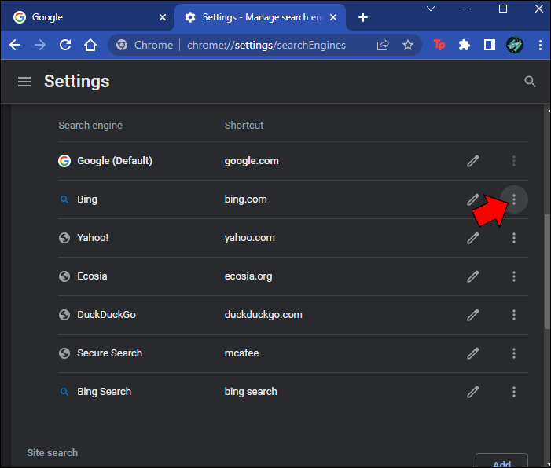Click the DuckDuckGo row name

[106, 315]
